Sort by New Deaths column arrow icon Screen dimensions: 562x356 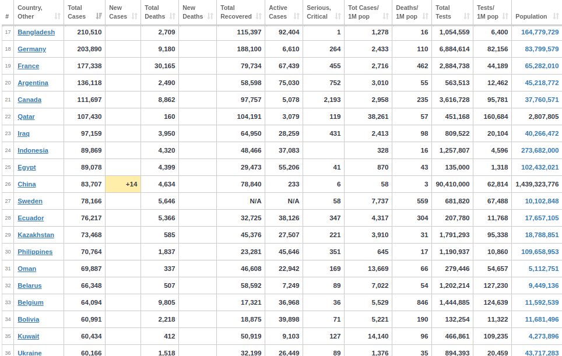tap(210, 16)
